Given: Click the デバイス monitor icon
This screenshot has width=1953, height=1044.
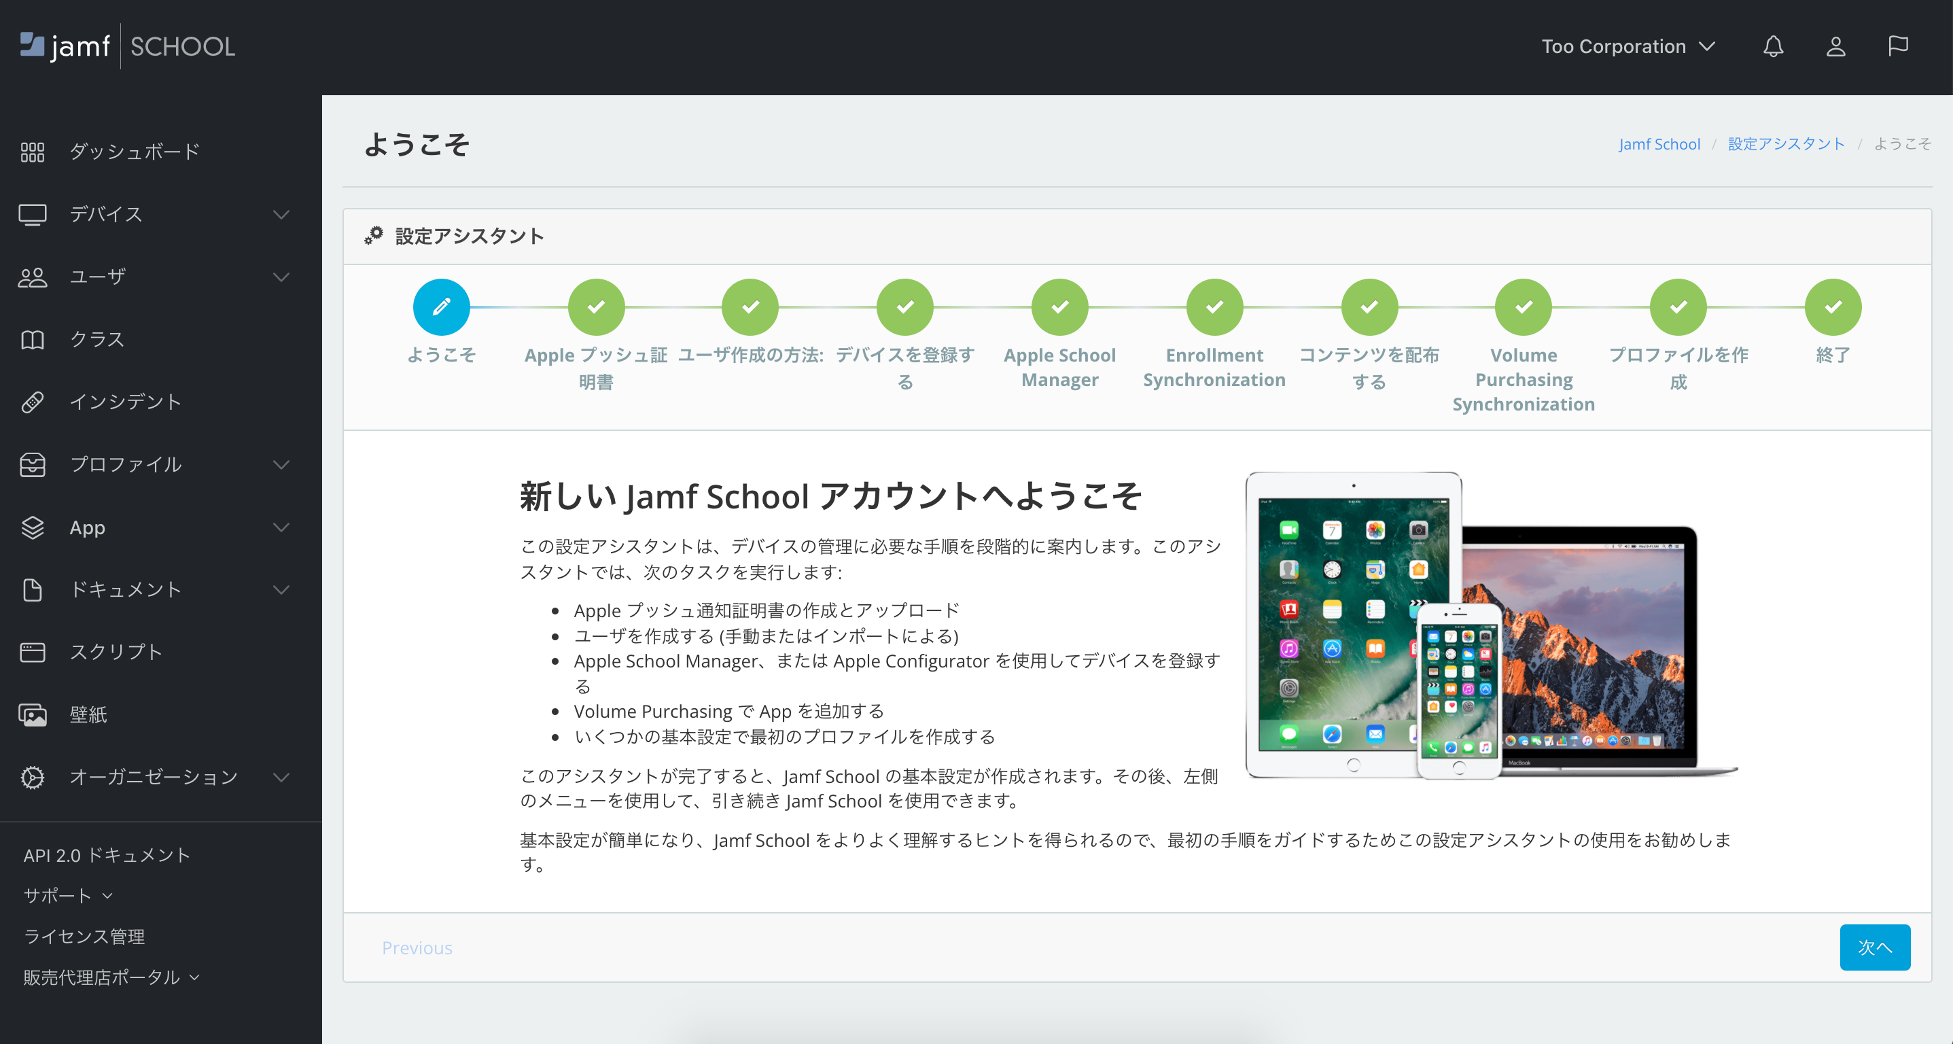Looking at the screenshot, I should coord(33,215).
